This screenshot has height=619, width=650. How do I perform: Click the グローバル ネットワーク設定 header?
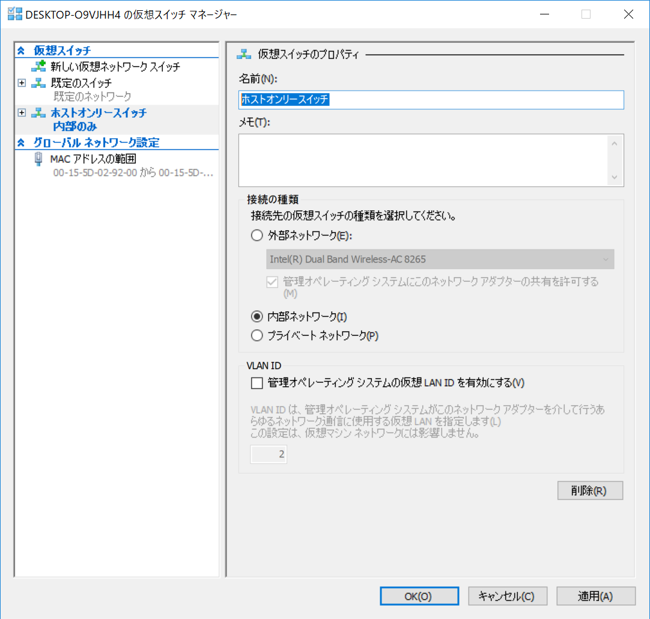coord(96,142)
